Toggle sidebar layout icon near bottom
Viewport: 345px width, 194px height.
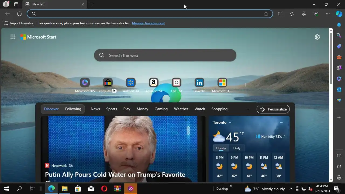pos(339,156)
